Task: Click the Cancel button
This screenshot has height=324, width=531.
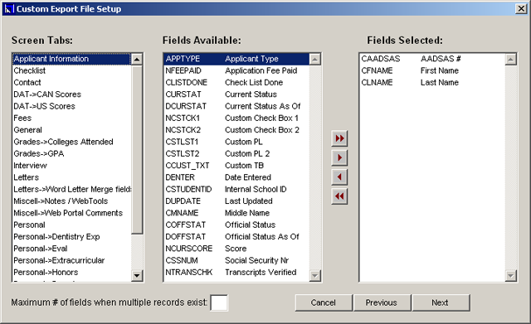Action: [x=324, y=302]
